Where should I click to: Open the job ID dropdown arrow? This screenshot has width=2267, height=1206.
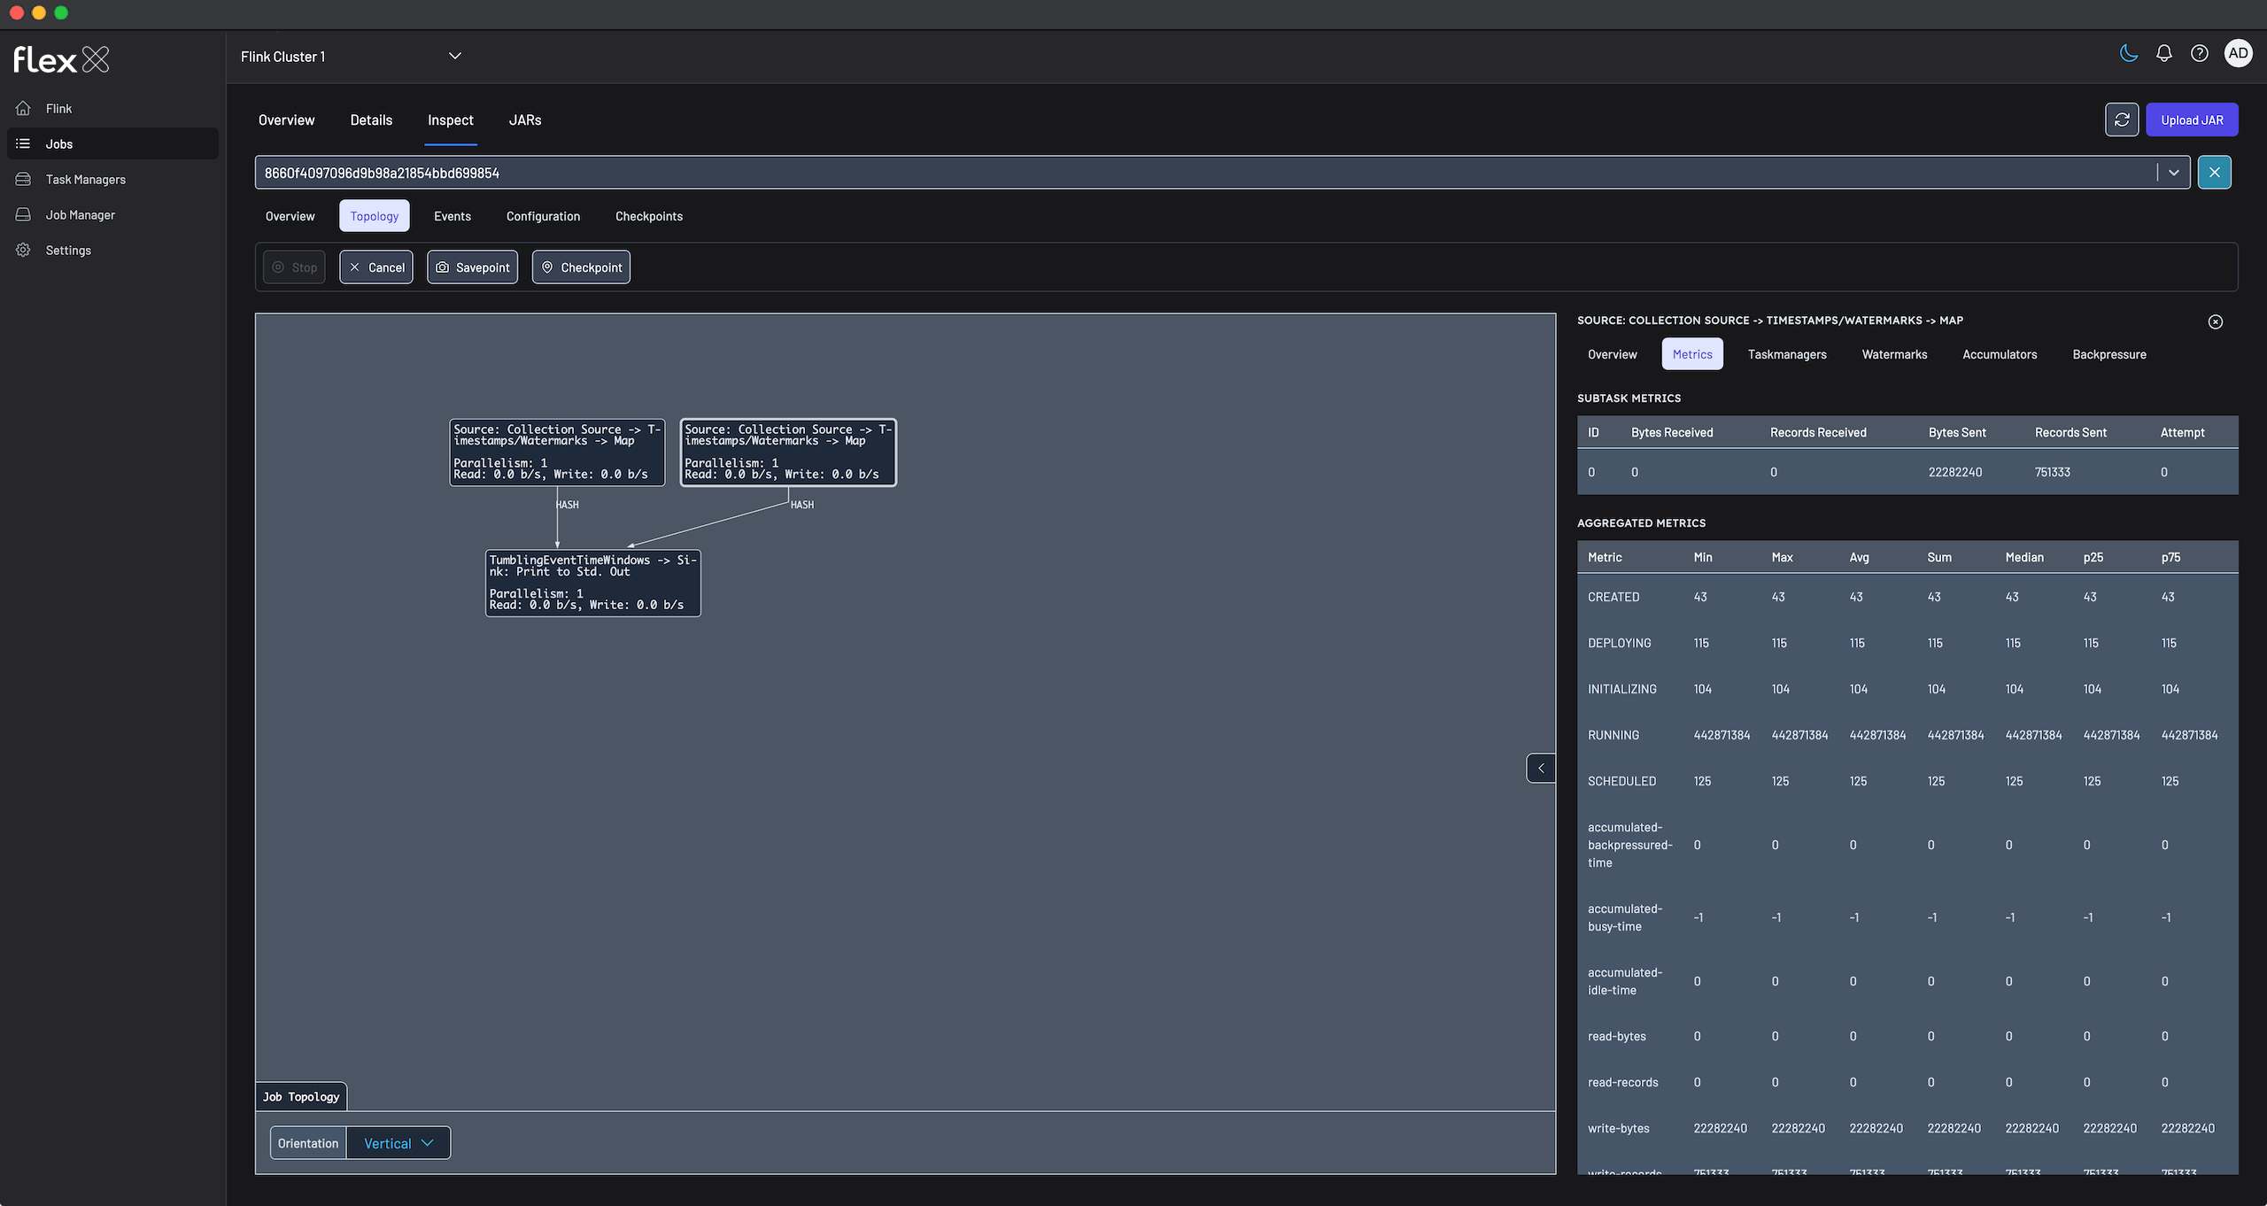[x=2173, y=173]
